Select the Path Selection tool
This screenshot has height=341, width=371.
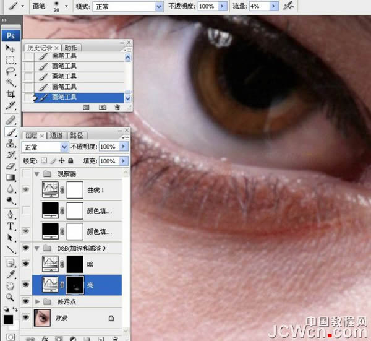(10, 238)
